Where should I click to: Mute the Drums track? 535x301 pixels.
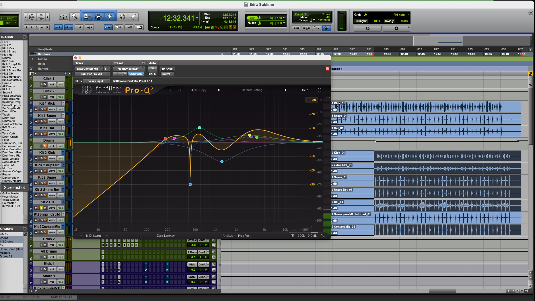point(45,146)
